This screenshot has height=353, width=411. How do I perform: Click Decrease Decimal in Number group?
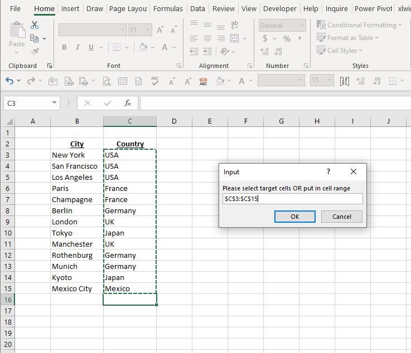(278, 52)
